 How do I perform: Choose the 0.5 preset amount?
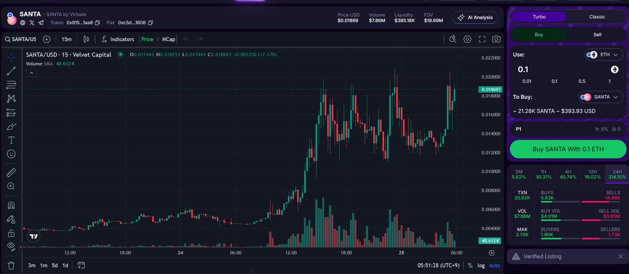point(582,81)
